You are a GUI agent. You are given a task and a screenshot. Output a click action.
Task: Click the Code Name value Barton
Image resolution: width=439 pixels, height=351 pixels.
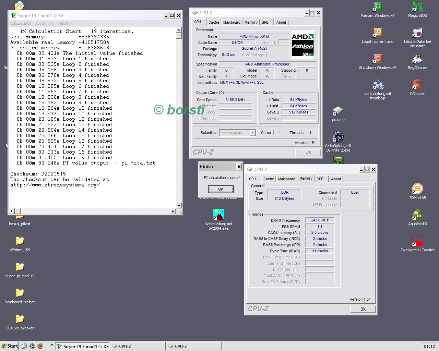pyautogui.click(x=237, y=43)
